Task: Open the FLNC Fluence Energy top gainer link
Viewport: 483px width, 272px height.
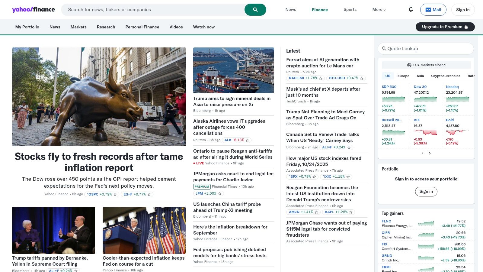Action: [x=386, y=221]
